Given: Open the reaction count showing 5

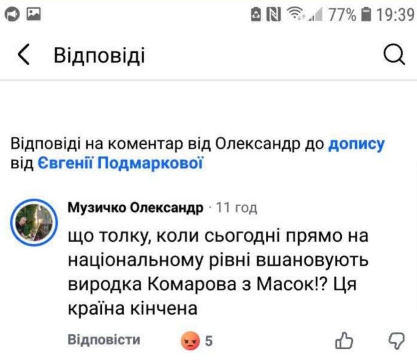Looking at the screenshot, I should [208, 341].
